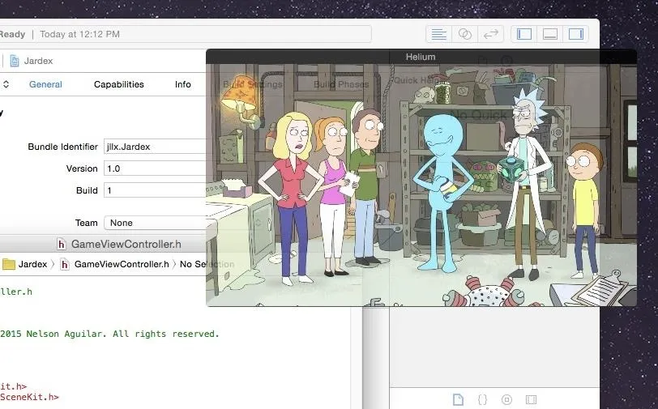Toggle the Utilities inspector panel
658x409 pixels.
[575, 34]
